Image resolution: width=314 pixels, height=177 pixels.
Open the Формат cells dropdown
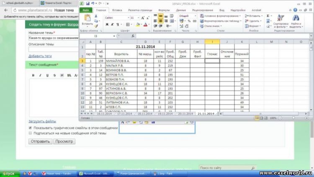pyautogui.click(x=253, y=26)
